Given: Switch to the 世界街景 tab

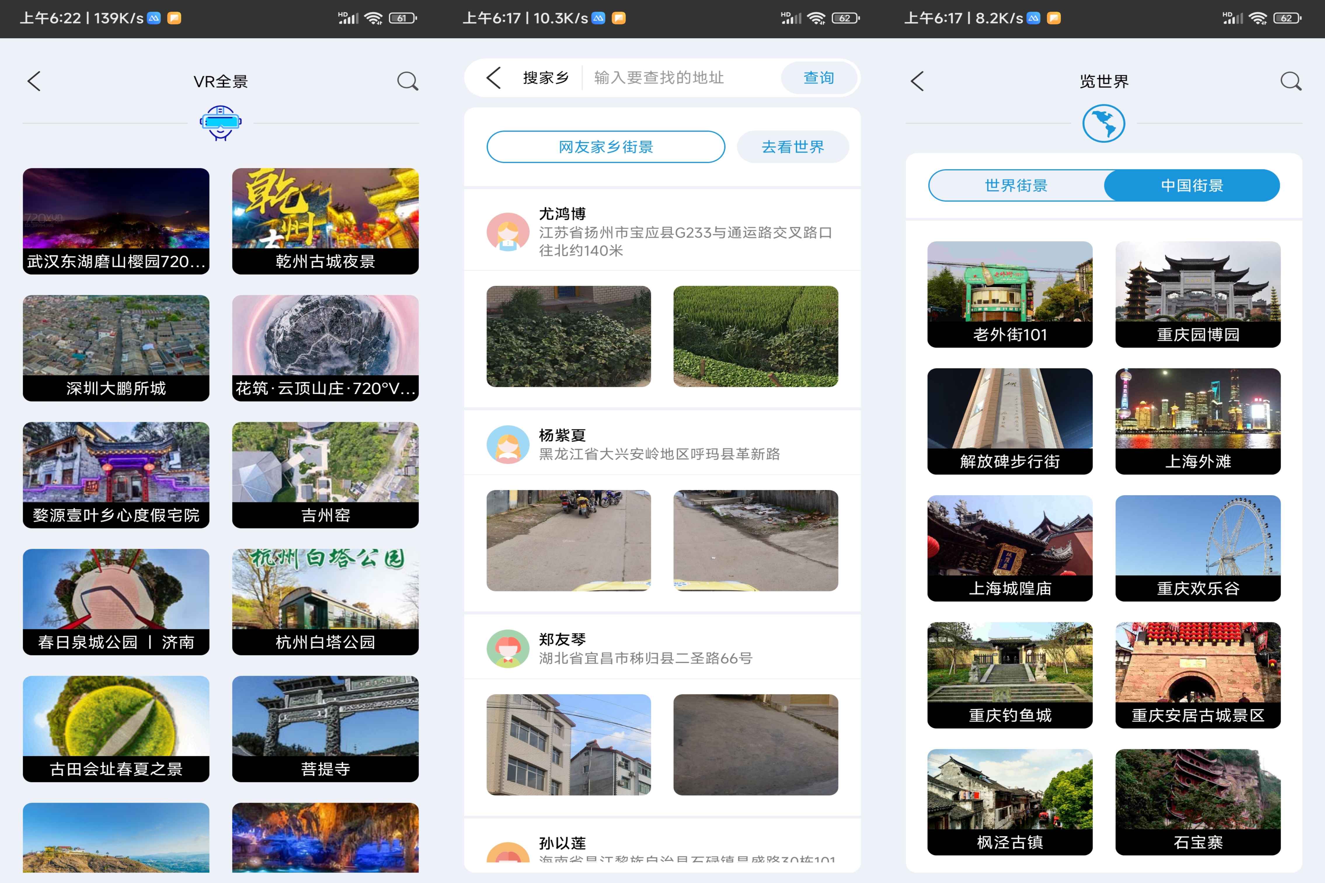Looking at the screenshot, I should tap(1016, 185).
